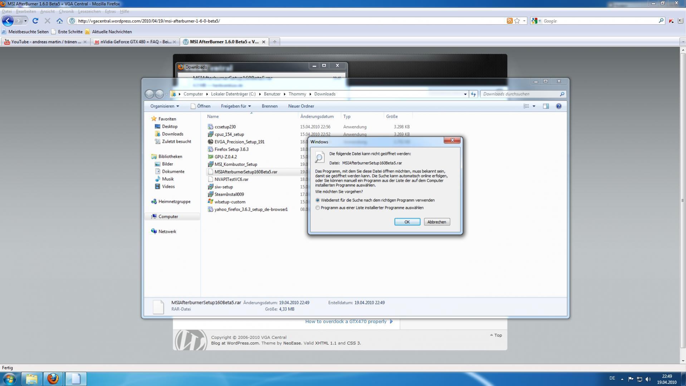Show hidden tray icons arrow

pyautogui.click(x=622, y=379)
